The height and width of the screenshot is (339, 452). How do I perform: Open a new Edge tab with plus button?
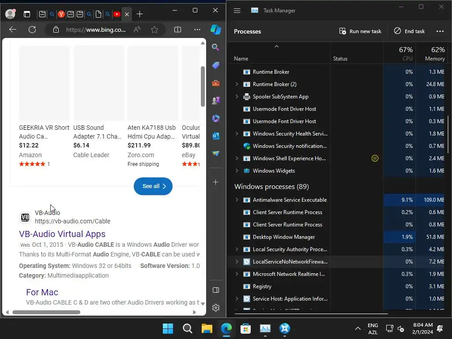coord(140,14)
